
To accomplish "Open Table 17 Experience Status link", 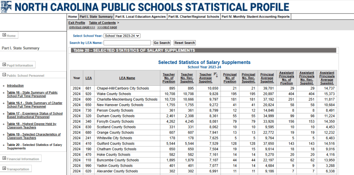I will [35, 115].
